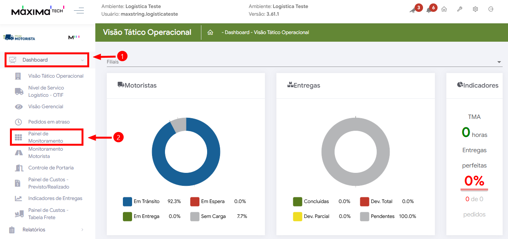508x239 pixels.
Task: Click the notification bell icon with badge 6
Action: pyautogui.click(x=429, y=10)
